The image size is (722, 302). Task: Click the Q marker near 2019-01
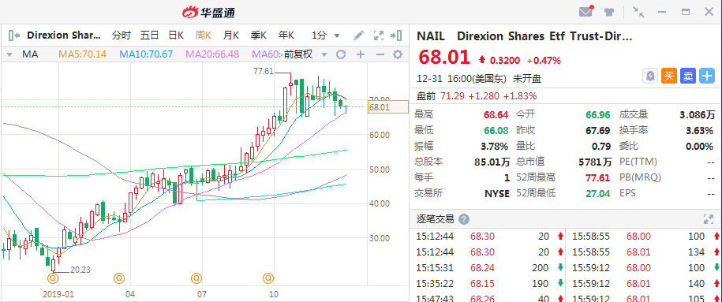point(53,278)
